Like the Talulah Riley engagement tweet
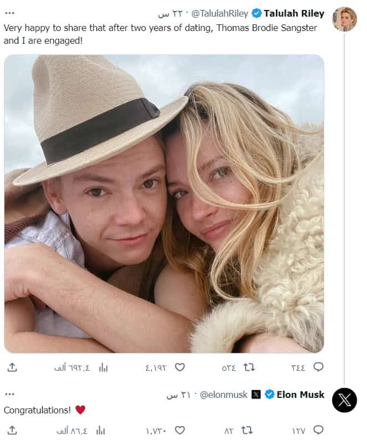The height and width of the screenshot is (440, 367). (x=180, y=367)
